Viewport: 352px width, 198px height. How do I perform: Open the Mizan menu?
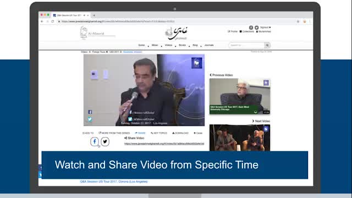[x=155, y=45]
